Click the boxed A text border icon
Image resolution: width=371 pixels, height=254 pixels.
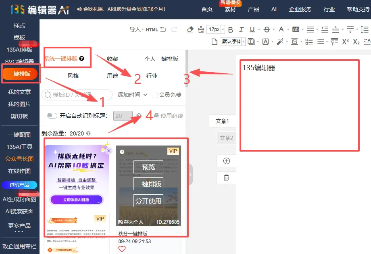[x=265, y=42]
